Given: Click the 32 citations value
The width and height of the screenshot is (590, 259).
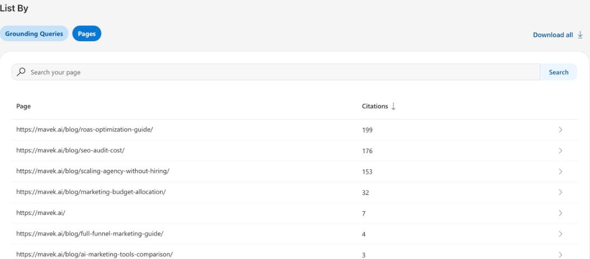Looking at the screenshot, I should [x=365, y=193].
